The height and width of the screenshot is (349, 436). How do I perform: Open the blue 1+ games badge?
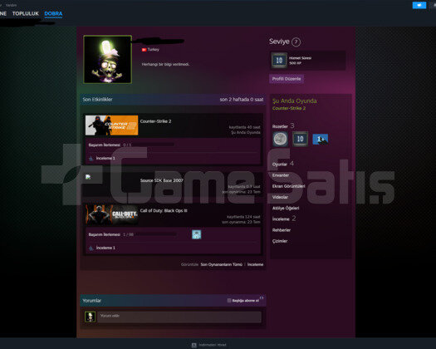point(321,139)
